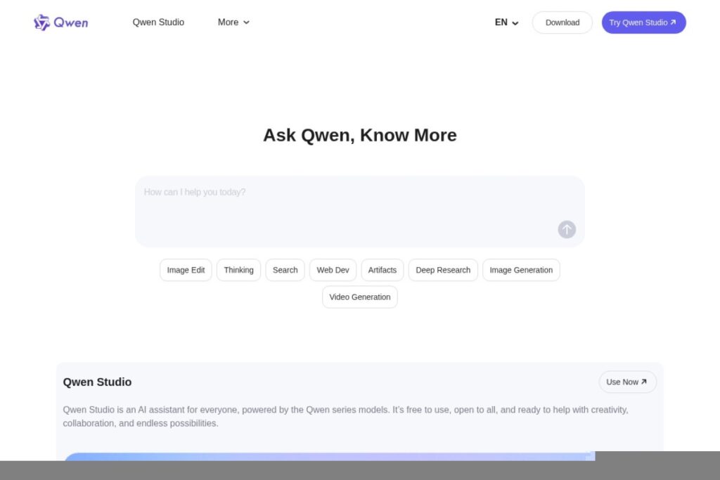The image size is (720, 480).
Task: Select the Artifacts chip
Action: point(382,270)
